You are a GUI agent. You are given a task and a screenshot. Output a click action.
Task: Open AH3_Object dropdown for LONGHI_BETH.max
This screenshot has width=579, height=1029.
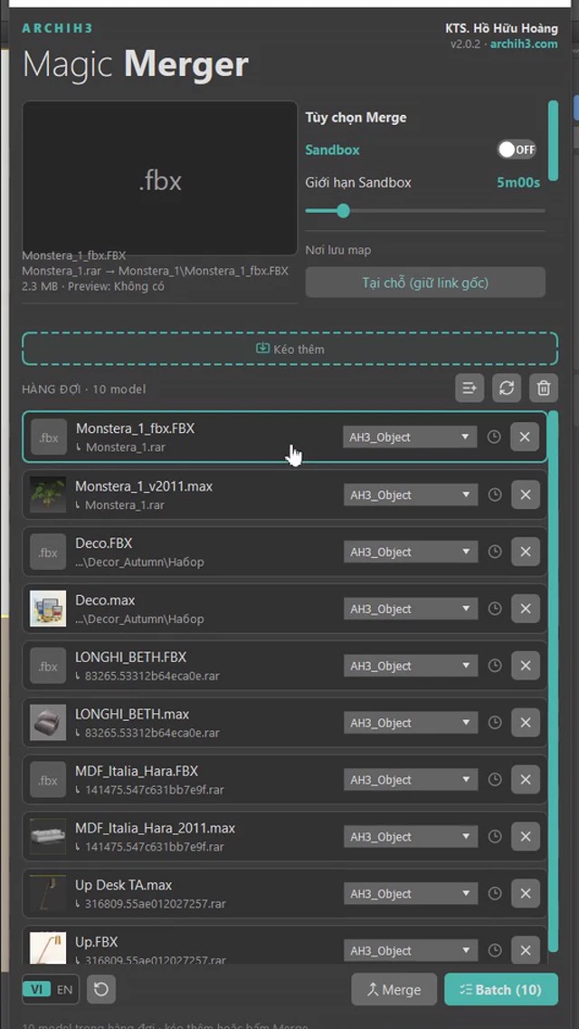click(x=411, y=723)
